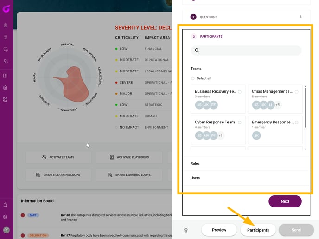319x239 pixels.
Task: Click the NO IMPACT criticality row
Action: [143, 127]
